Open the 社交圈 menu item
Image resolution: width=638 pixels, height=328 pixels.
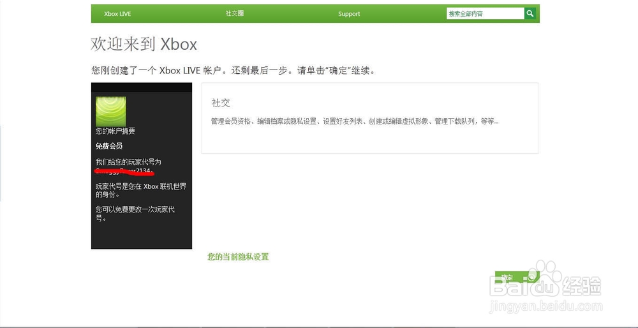coord(235,13)
